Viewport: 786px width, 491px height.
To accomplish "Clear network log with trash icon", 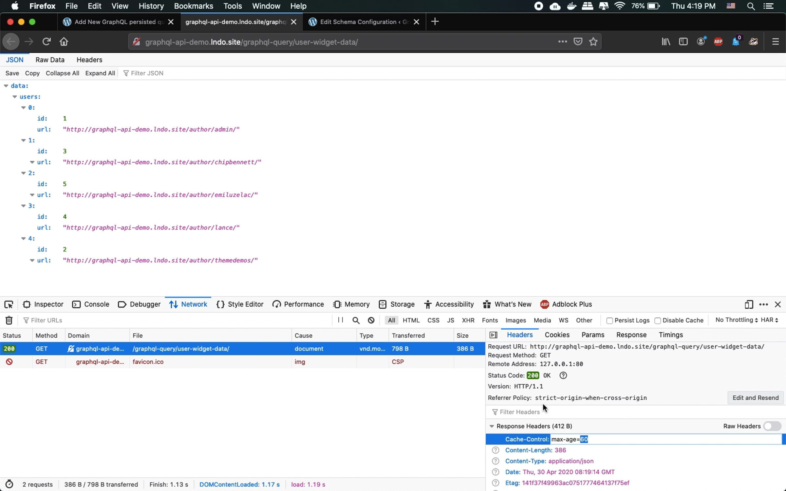I will [x=9, y=320].
